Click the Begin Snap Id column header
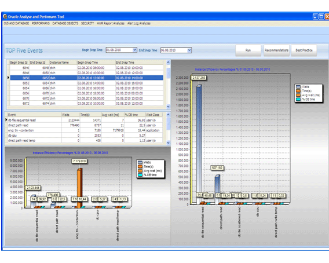Viewport: 329px width, 263px height. point(20,63)
